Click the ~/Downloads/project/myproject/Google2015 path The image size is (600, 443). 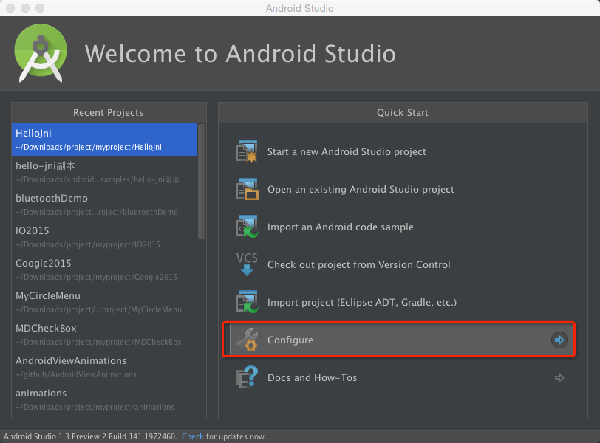pyautogui.click(x=96, y=277)
